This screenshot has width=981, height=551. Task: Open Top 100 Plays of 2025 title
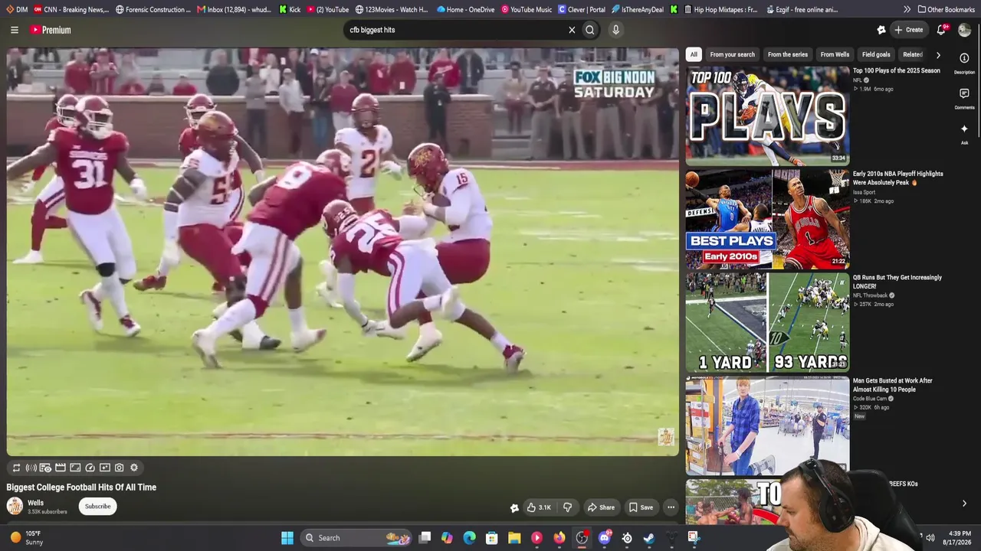coord(896,70)
